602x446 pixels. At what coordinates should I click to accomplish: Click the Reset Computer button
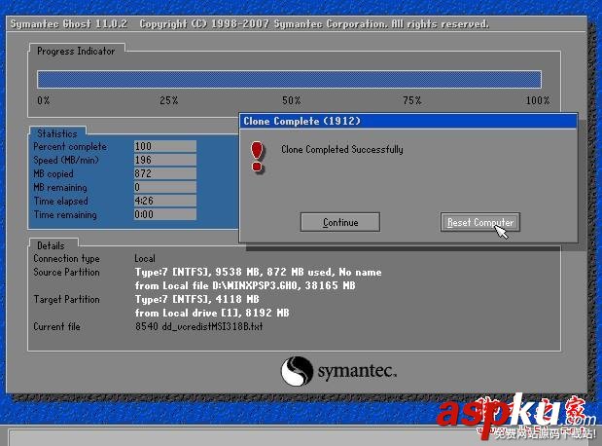click(480, 222)
